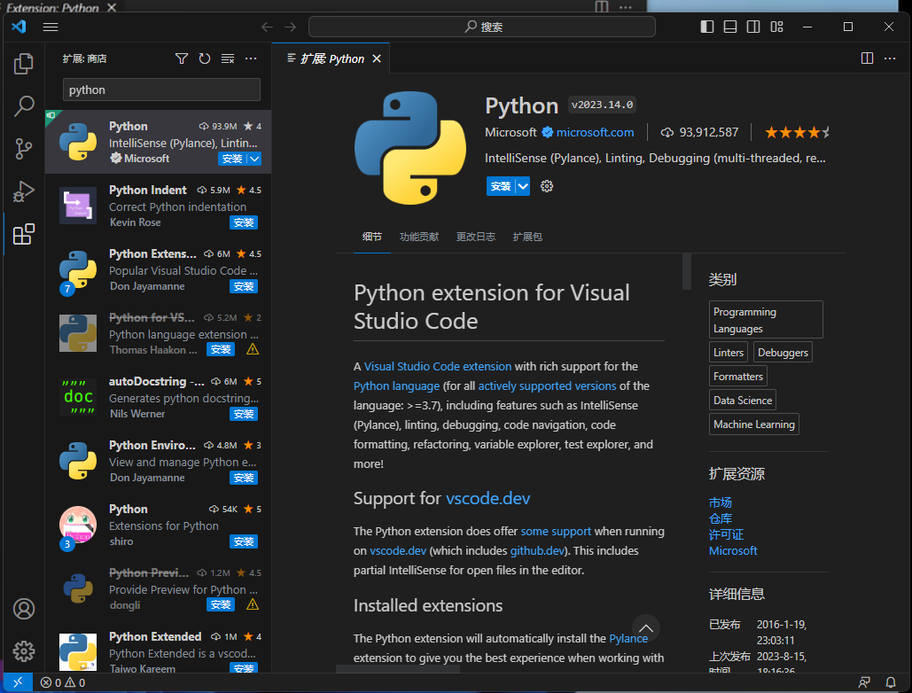Select the Debuggers category tag

(783, 353)
